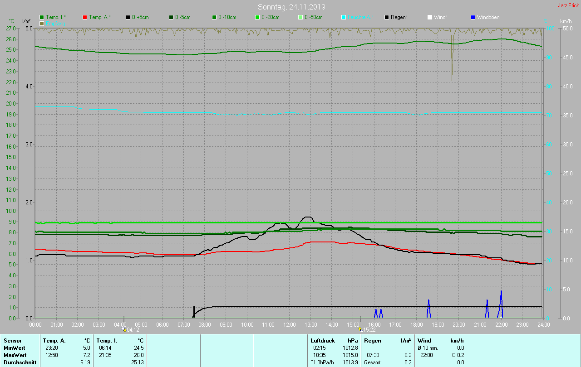
Task: Click the black Regen legend swatch
Action: point(387,17)
